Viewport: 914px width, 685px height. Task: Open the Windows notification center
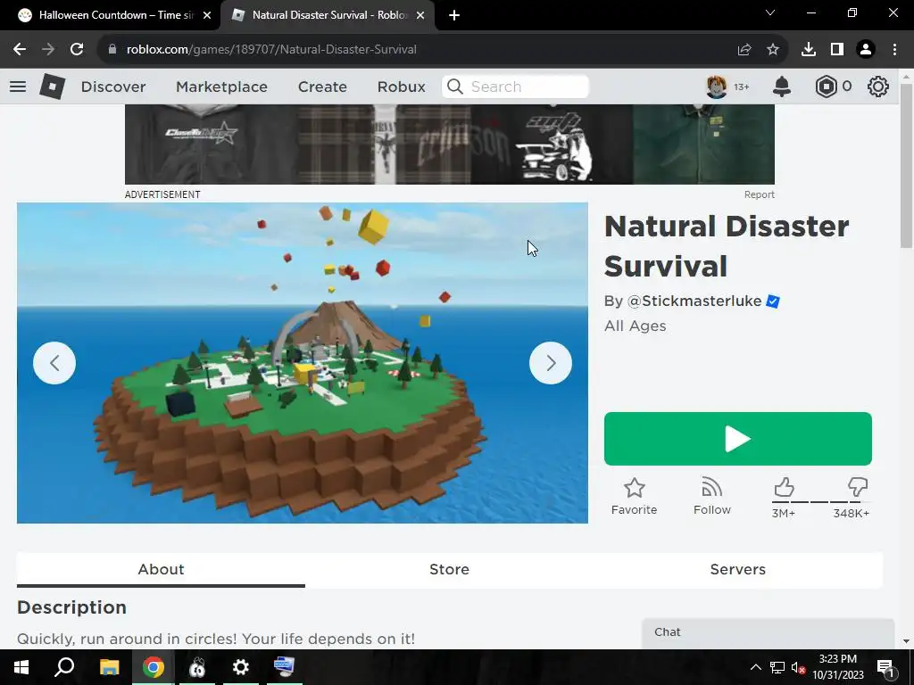tap(885, 667)
